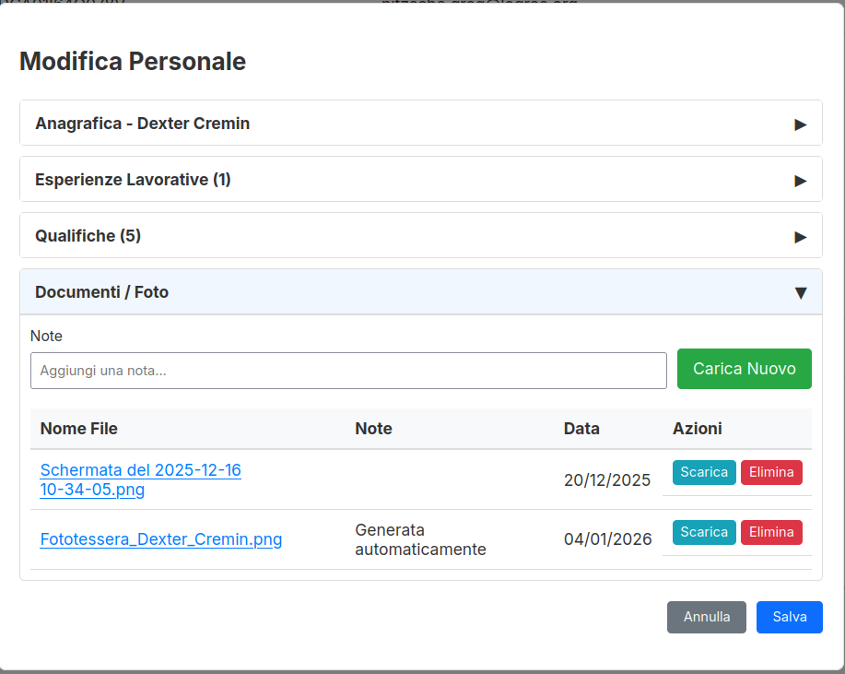Expand the Esperienze Lavorative arrow

(x=800, y=180)
